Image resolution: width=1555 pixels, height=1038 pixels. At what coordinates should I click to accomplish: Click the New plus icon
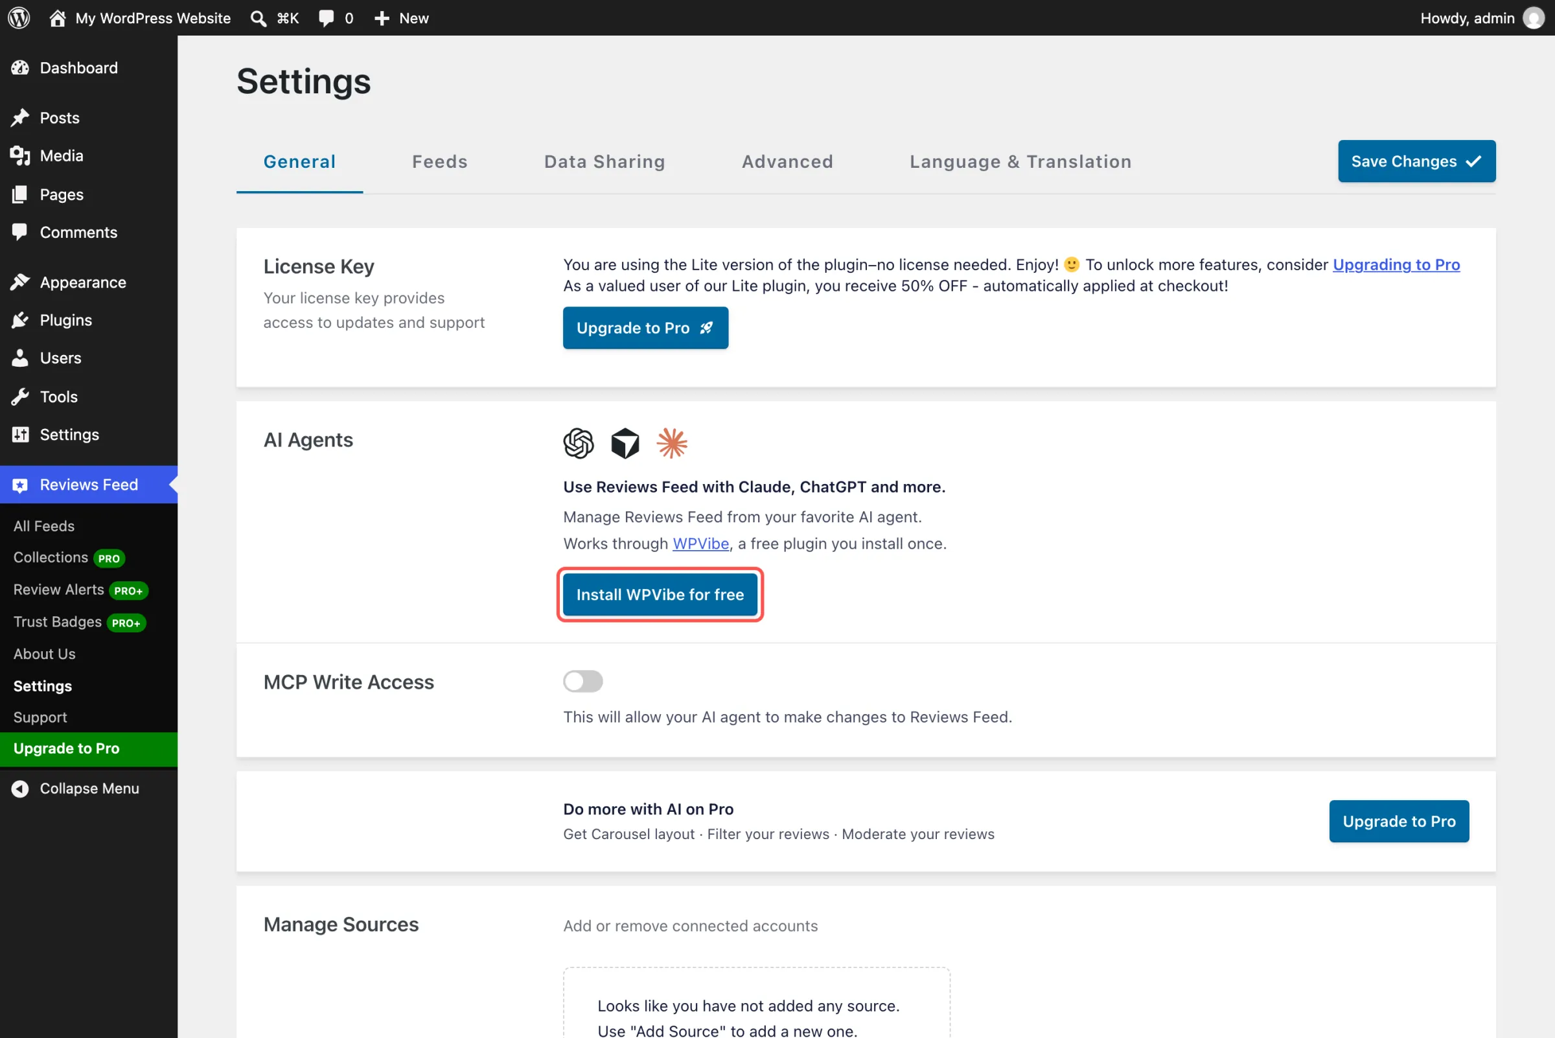click(382, 18)
